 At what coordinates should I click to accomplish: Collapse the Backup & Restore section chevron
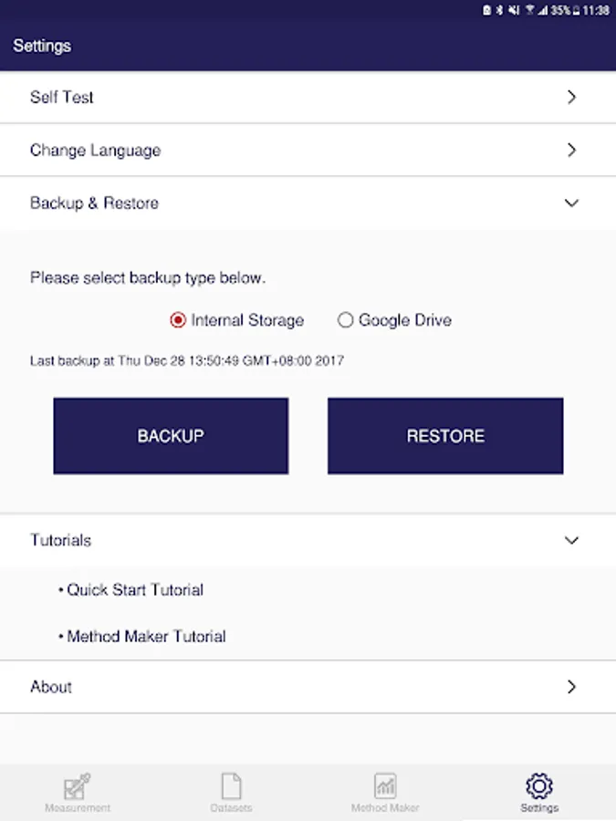[571, 203]
